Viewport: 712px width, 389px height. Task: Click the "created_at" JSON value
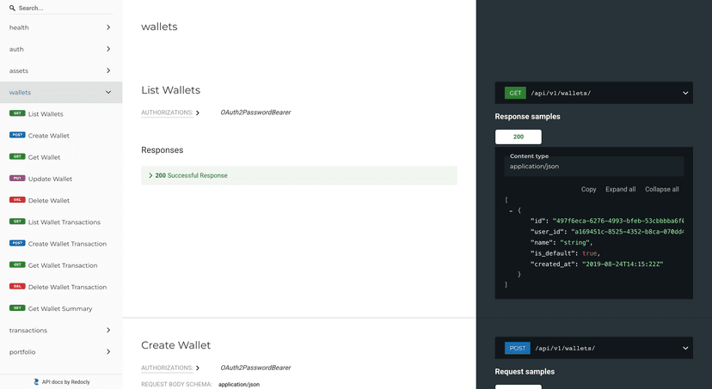(x=623, y=264)
